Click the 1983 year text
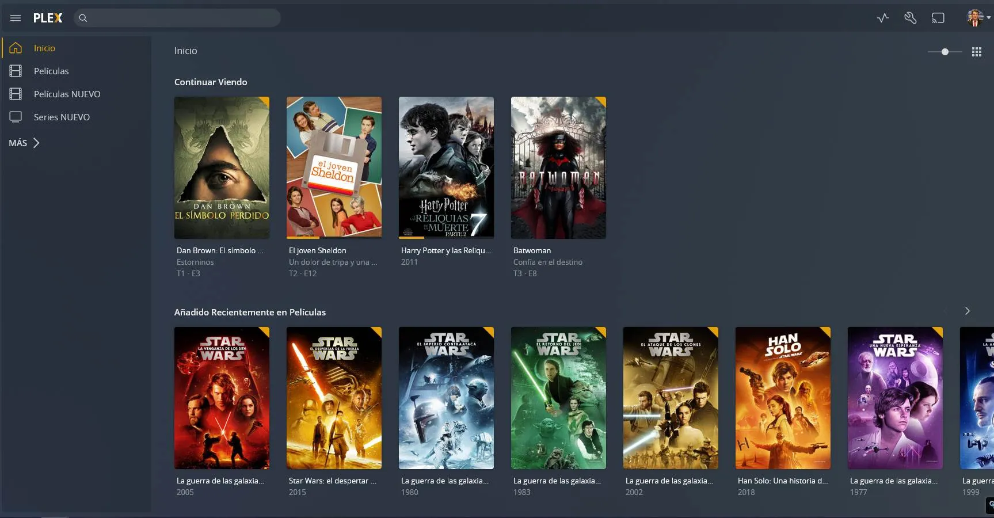994x518 pixels. [x=522, y=492]
